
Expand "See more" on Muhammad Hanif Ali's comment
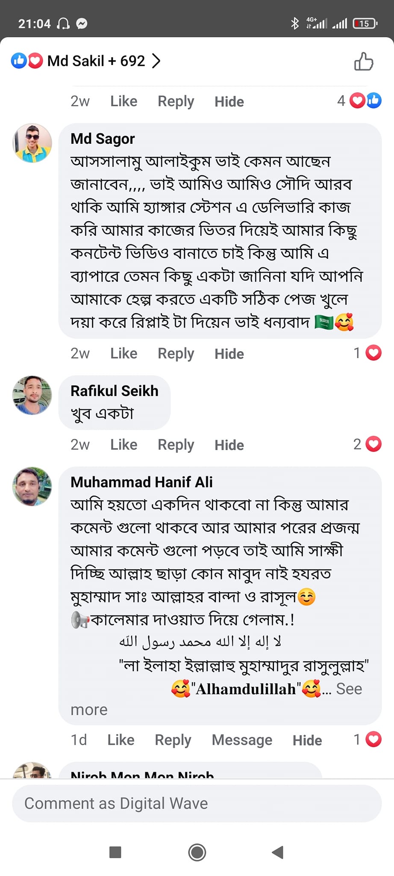(349, 689)
